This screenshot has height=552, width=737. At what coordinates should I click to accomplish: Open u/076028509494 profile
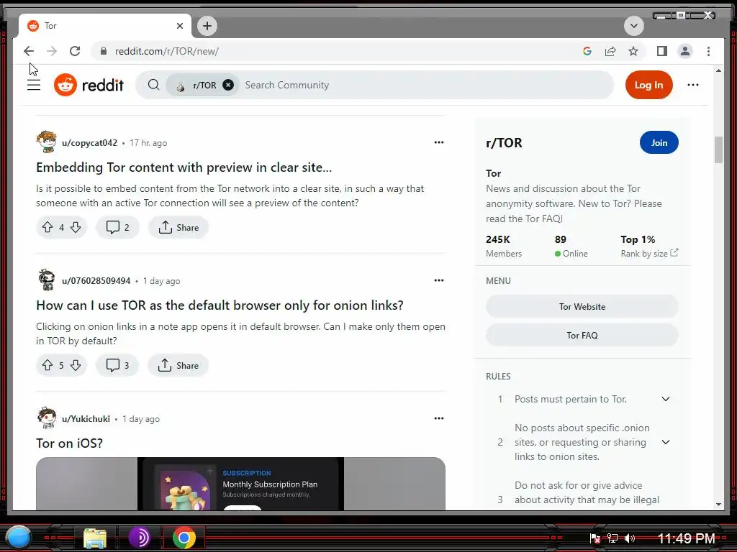(x=96, y=281)
